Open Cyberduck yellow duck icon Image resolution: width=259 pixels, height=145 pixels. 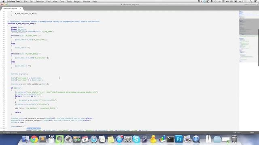click(x=153, y=139)
